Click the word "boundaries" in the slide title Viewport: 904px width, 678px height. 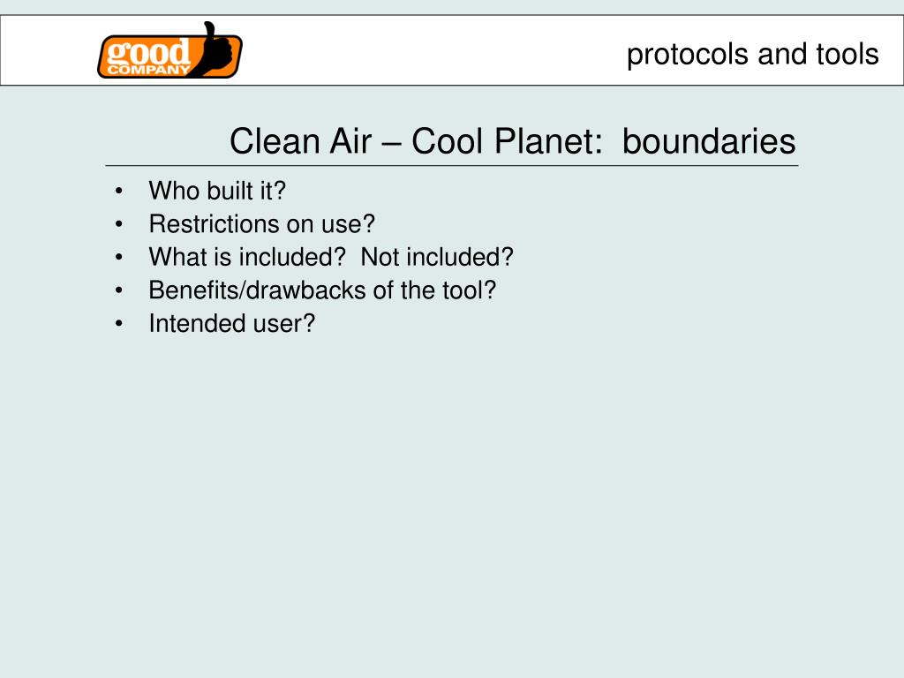[x=709, y=141]
